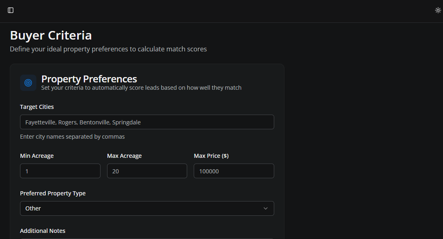Click the target icon beside Property Preferences
The width and height of the screenshot is (443, 239).
coord(28,83)
